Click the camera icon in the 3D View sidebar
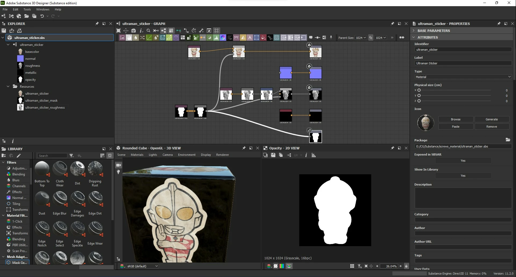The image size is (516, 277). (118, 165)
